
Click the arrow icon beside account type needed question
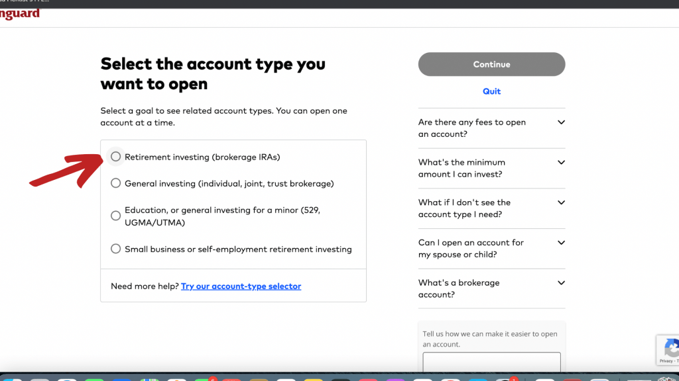(x=561, y=202)
